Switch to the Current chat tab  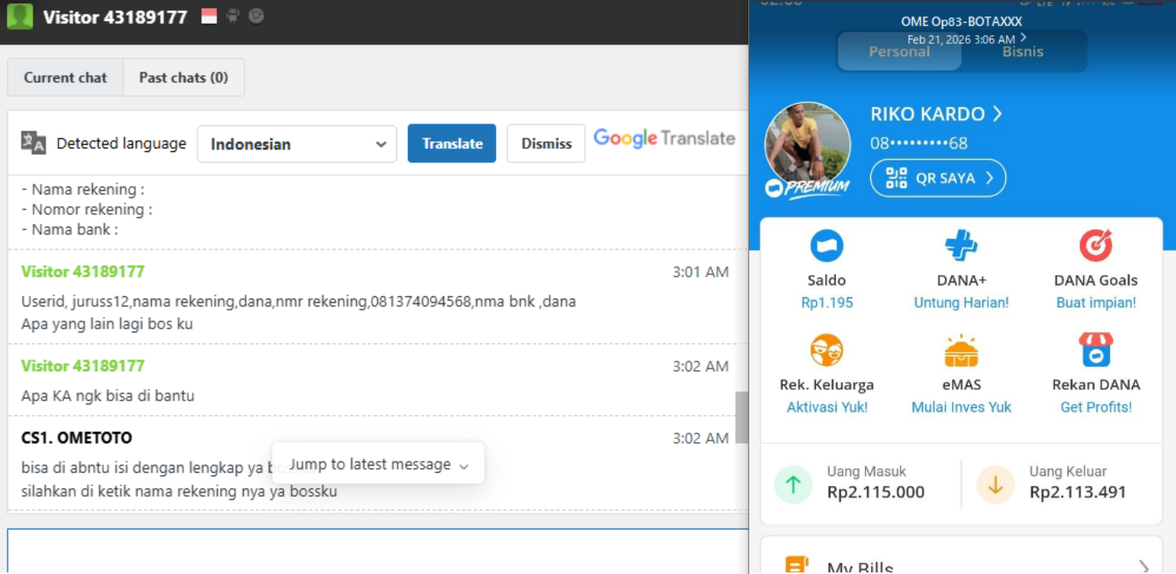pos(65,78)
